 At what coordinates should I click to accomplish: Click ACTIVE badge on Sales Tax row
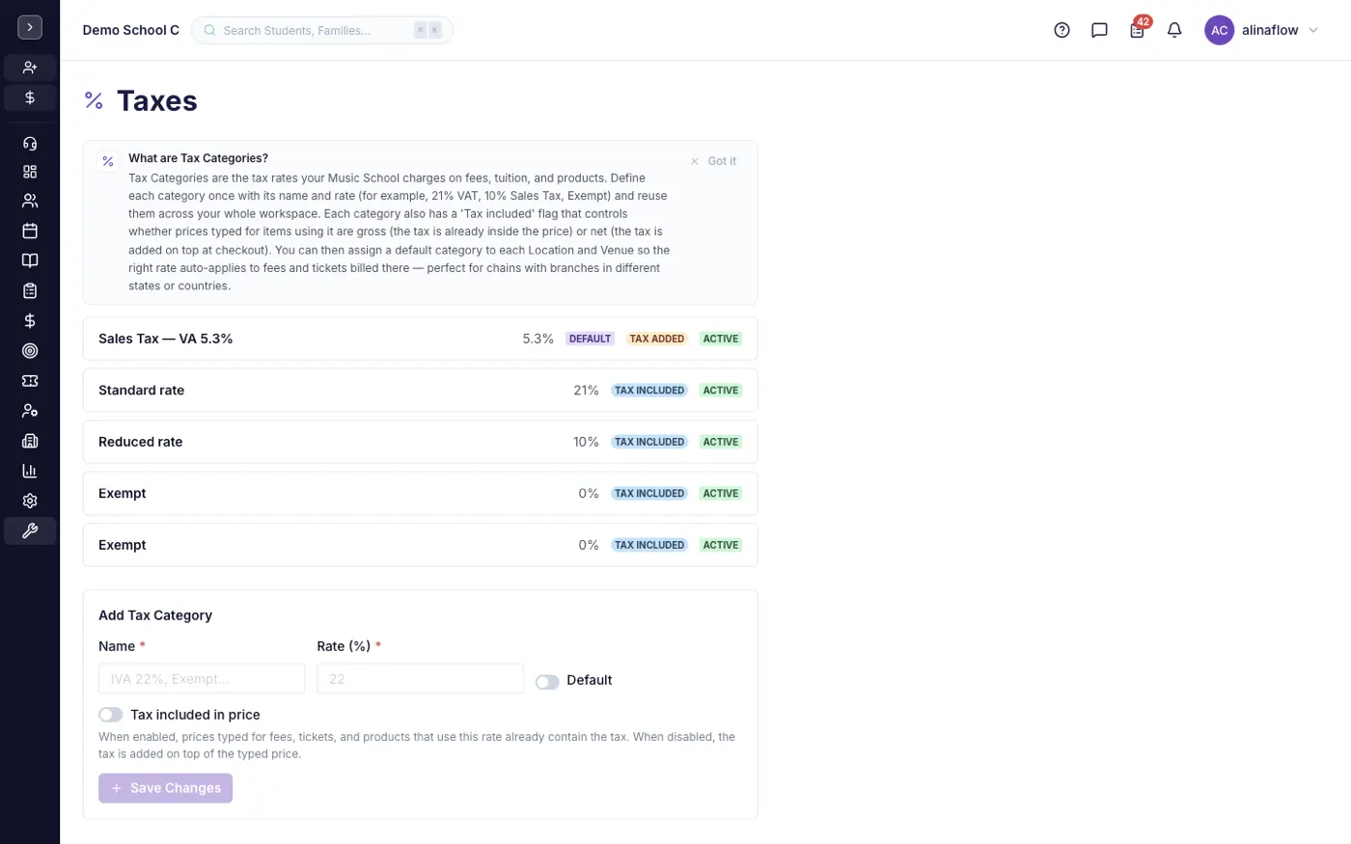point(721,339)
